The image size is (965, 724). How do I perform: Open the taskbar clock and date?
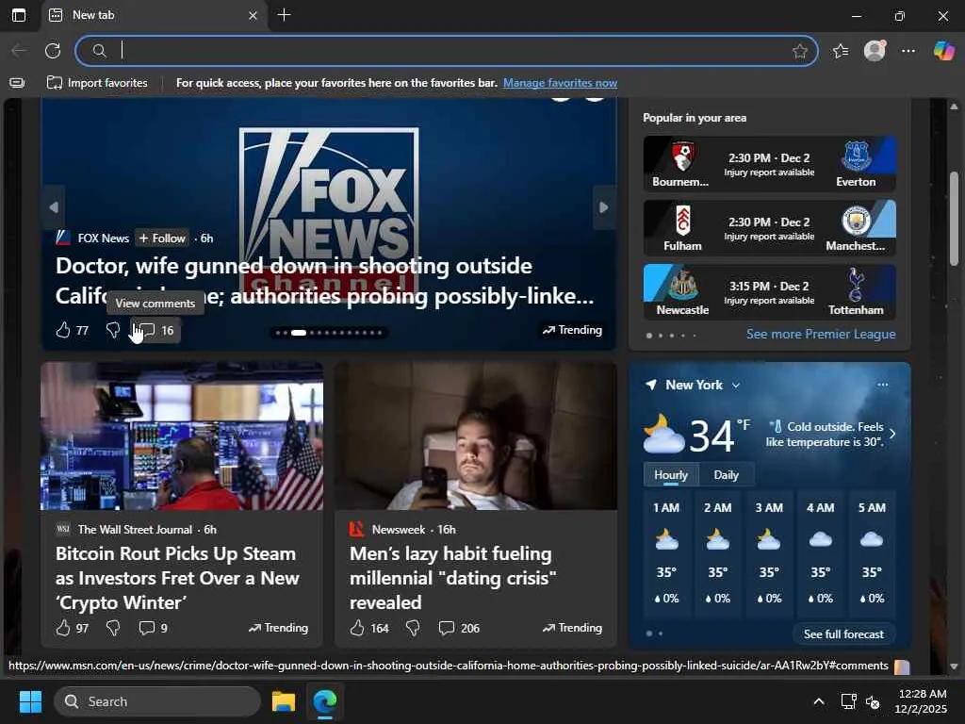921,701
